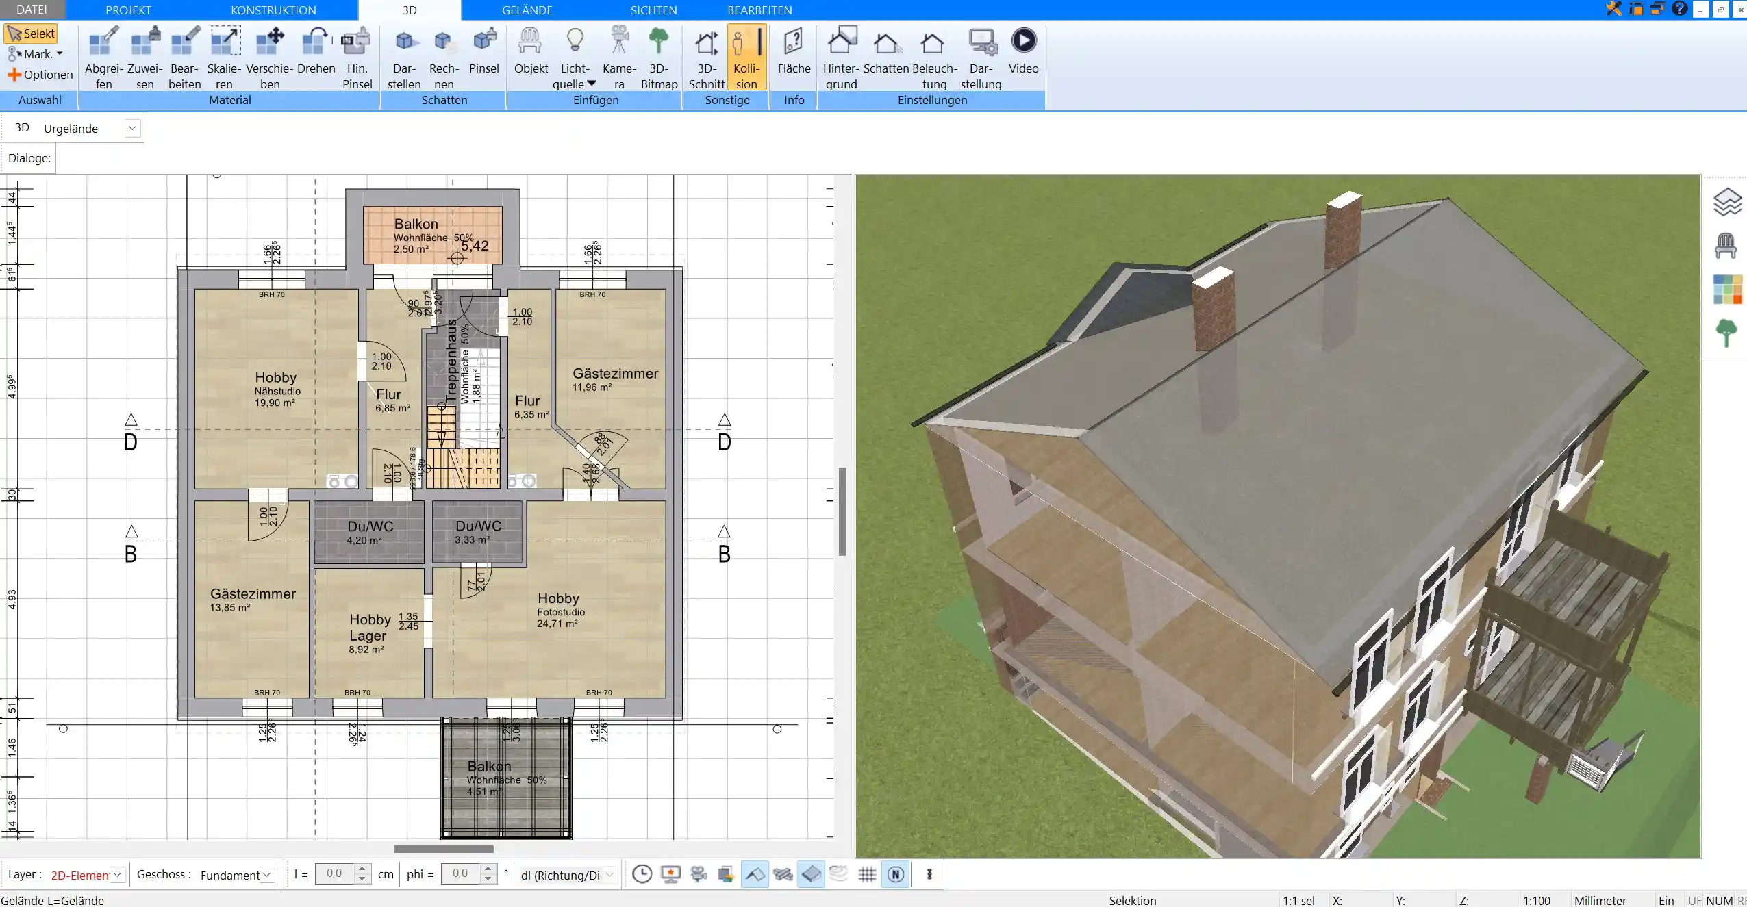
Task: Insert a 3D-Bitmap tree
Action: click(659, 58)
